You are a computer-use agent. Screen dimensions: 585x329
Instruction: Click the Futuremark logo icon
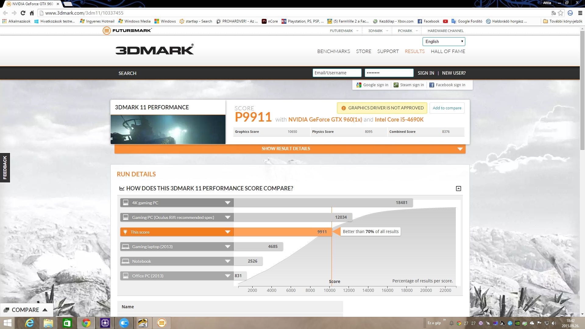(x=106, y=30)
